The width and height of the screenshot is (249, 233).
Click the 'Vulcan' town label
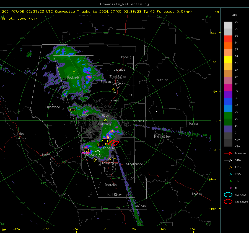(141, 206)
